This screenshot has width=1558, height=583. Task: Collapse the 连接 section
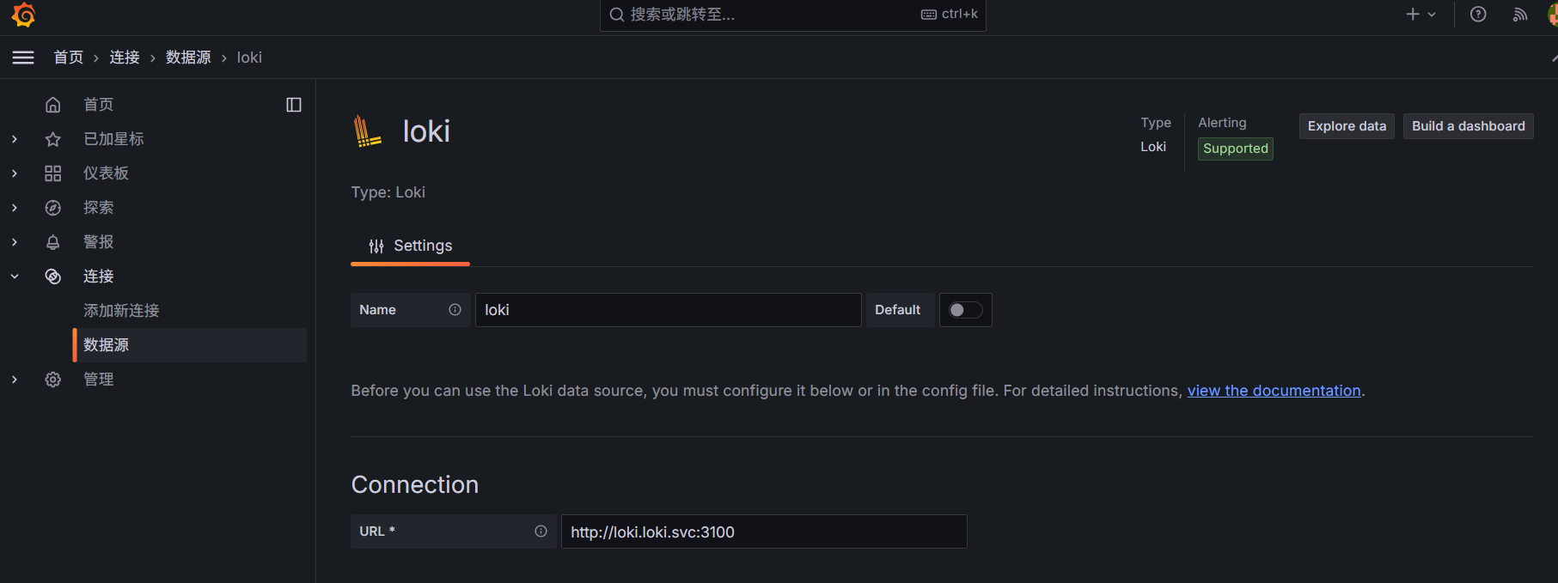tap(15, 276)
